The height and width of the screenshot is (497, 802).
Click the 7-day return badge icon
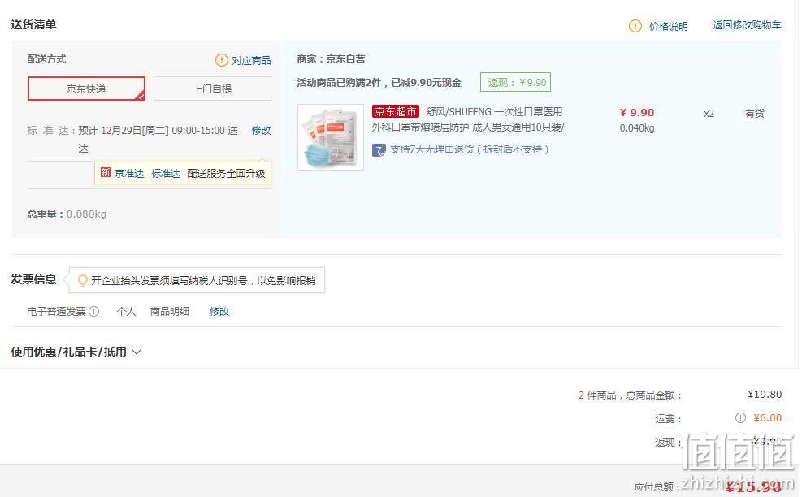click(379, 149)
